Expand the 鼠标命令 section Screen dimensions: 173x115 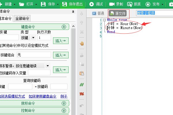tap(64, 103)
